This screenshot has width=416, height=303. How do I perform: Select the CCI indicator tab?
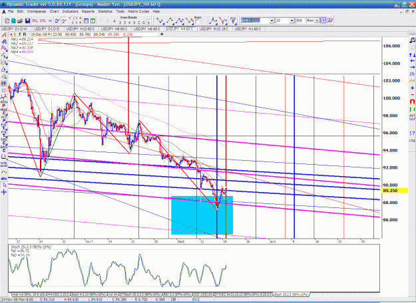pyautogui.click(x=202, y=294)
